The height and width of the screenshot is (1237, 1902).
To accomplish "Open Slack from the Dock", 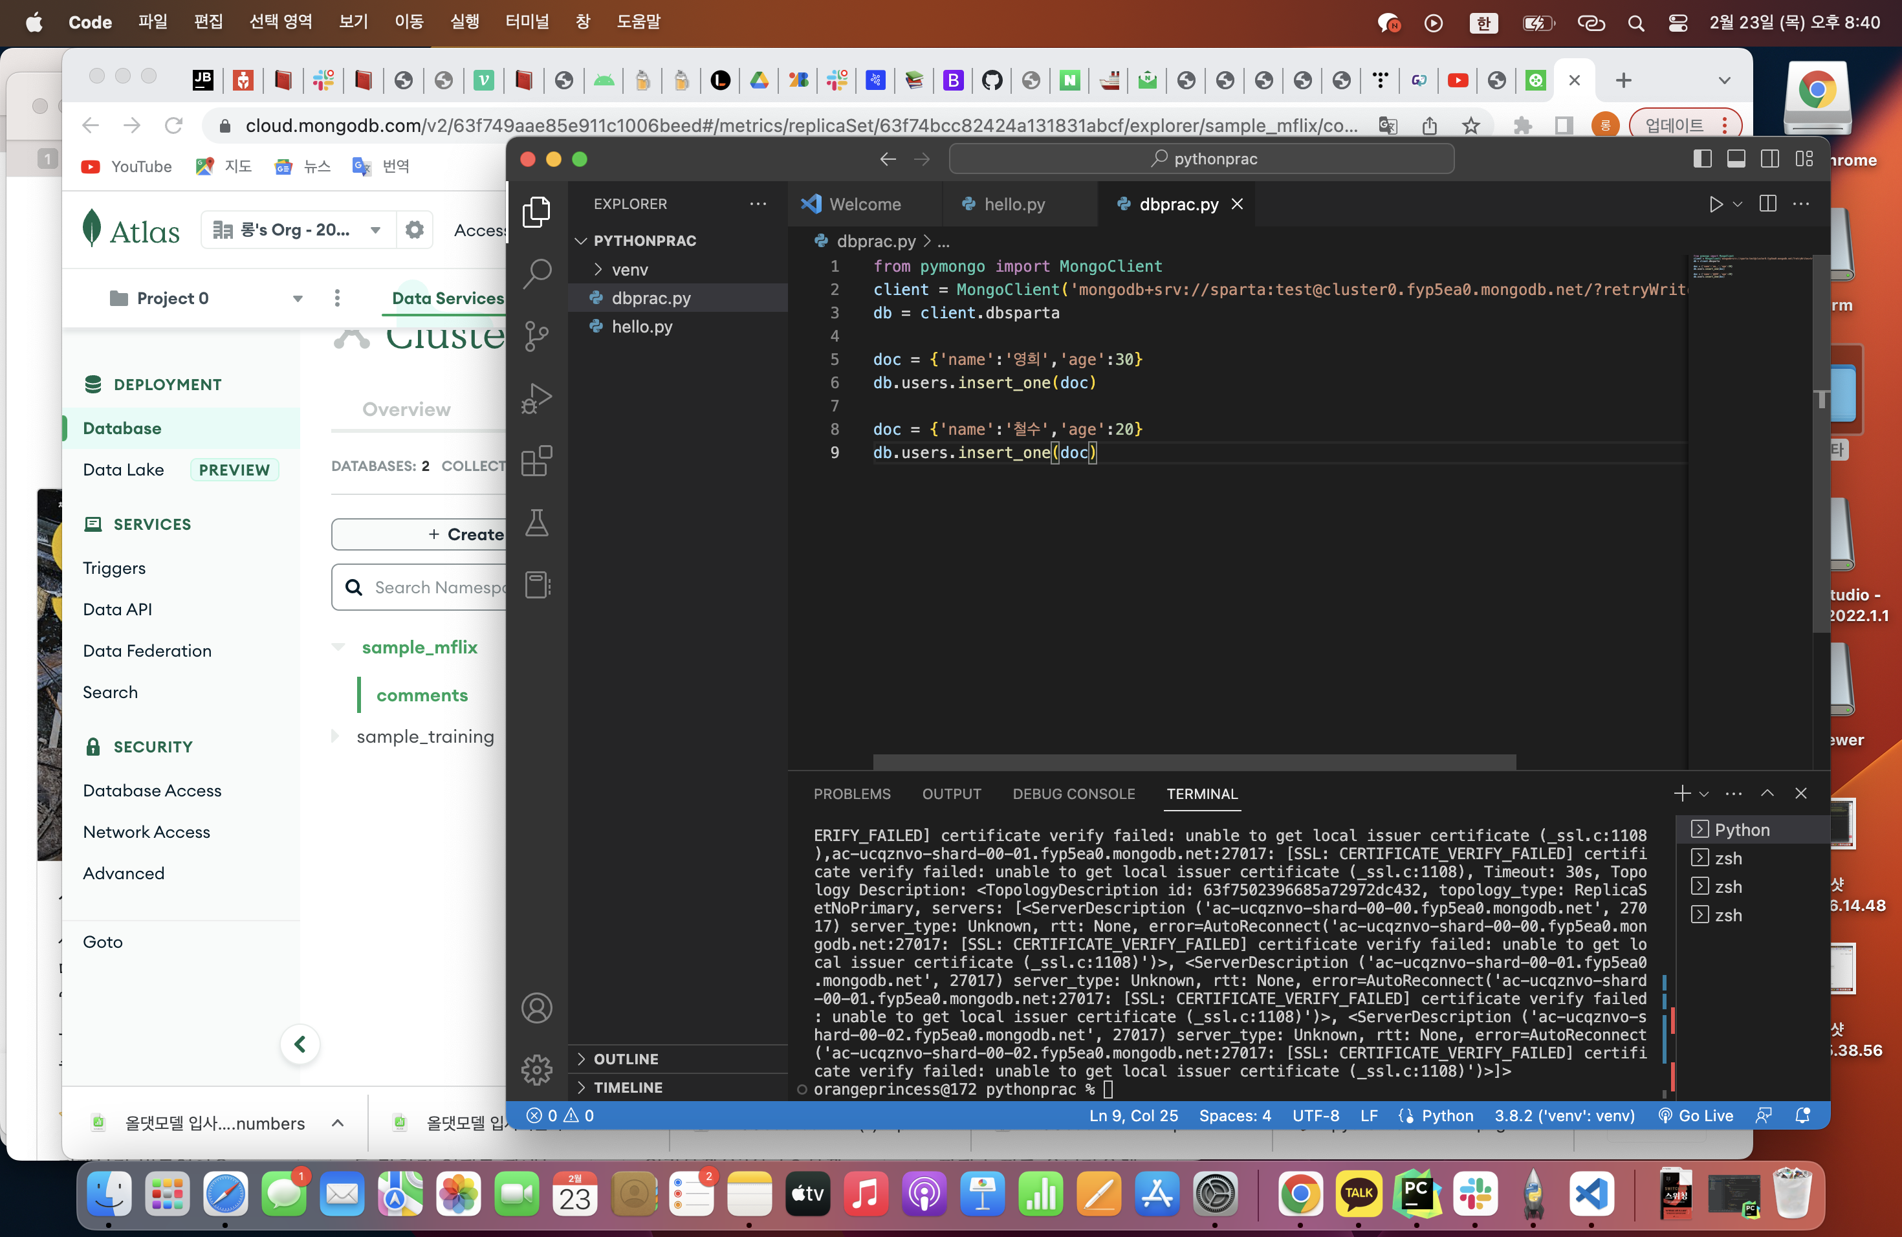I will [1474, 1194].
